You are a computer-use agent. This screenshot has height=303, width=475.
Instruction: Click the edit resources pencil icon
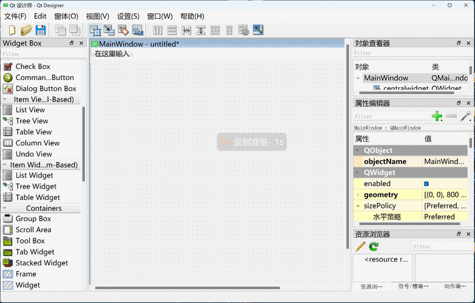[360, 247]
